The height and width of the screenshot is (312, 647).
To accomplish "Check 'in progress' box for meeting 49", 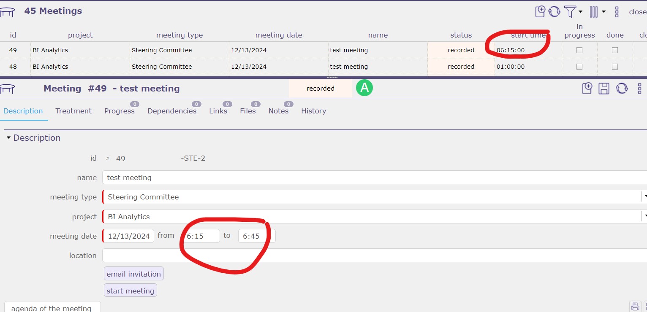I will point(579,50).
